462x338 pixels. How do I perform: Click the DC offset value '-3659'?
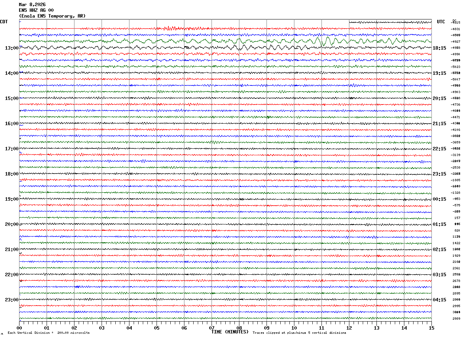(456, 142)
